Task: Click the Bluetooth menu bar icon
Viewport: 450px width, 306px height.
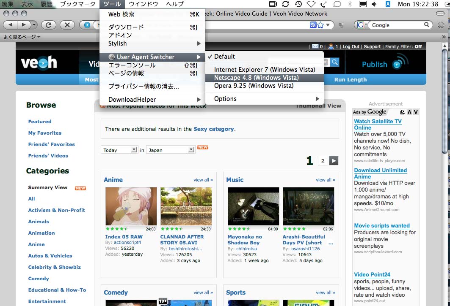Action: coord(350,4)
